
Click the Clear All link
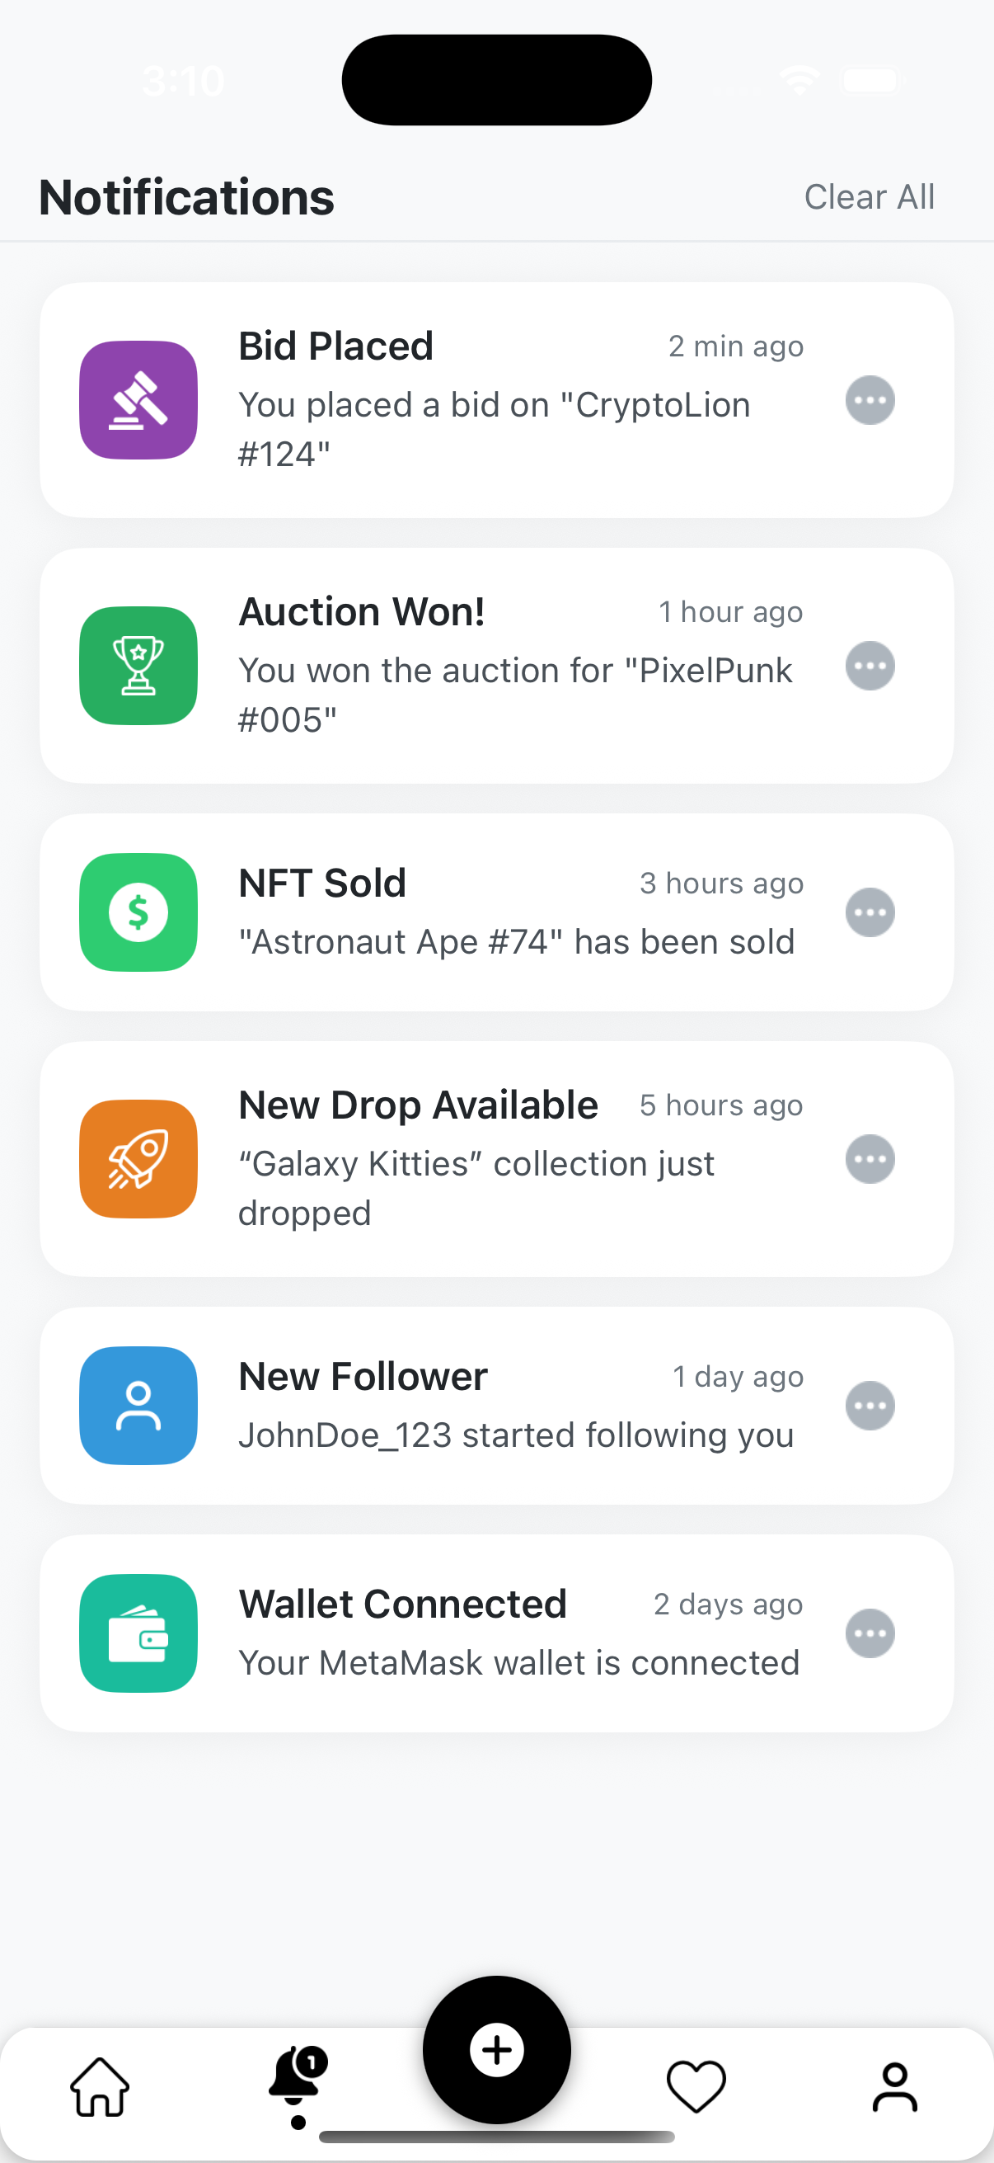click(x=868, y=196)
